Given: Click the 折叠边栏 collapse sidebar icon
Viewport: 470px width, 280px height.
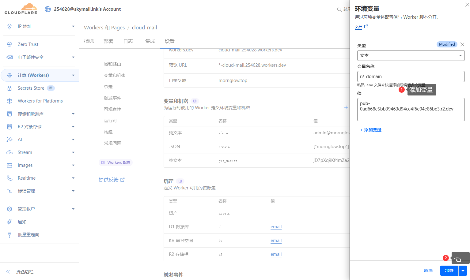Looking at the screenshot, I should click(8, 272).
